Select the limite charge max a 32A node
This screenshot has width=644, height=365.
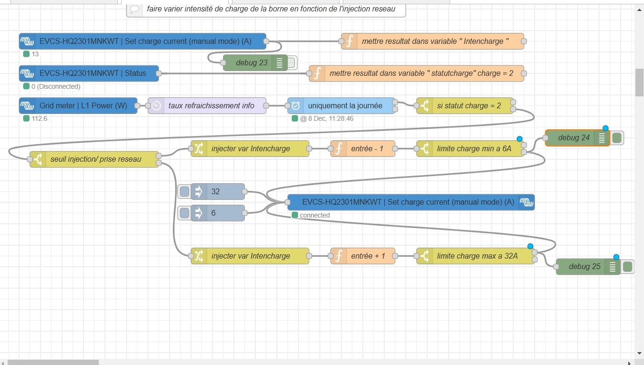coord(476,256)
